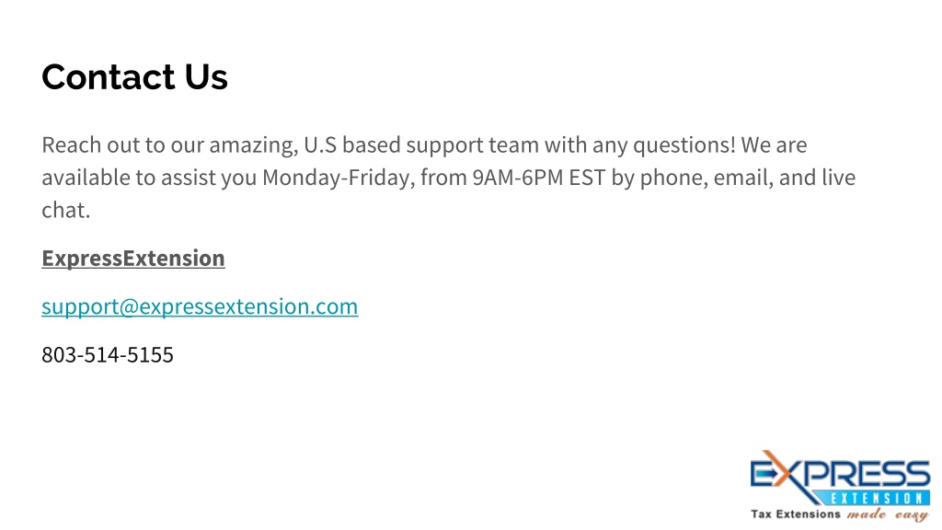Click the 'Tax Extensions' tagline under the logo
The width and height of the screenshot is (942, 530).
click(x=796, y=514)
